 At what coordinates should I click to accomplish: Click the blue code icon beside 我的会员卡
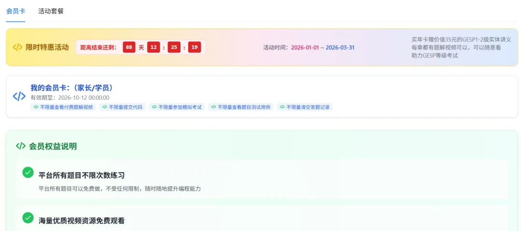tap(19, 96)
